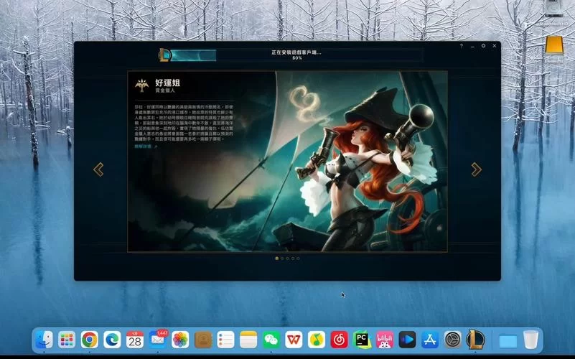The image size is (575, 359).
Task: Show the previous champion with the left arrow
Action: click(x=98, y=169)
